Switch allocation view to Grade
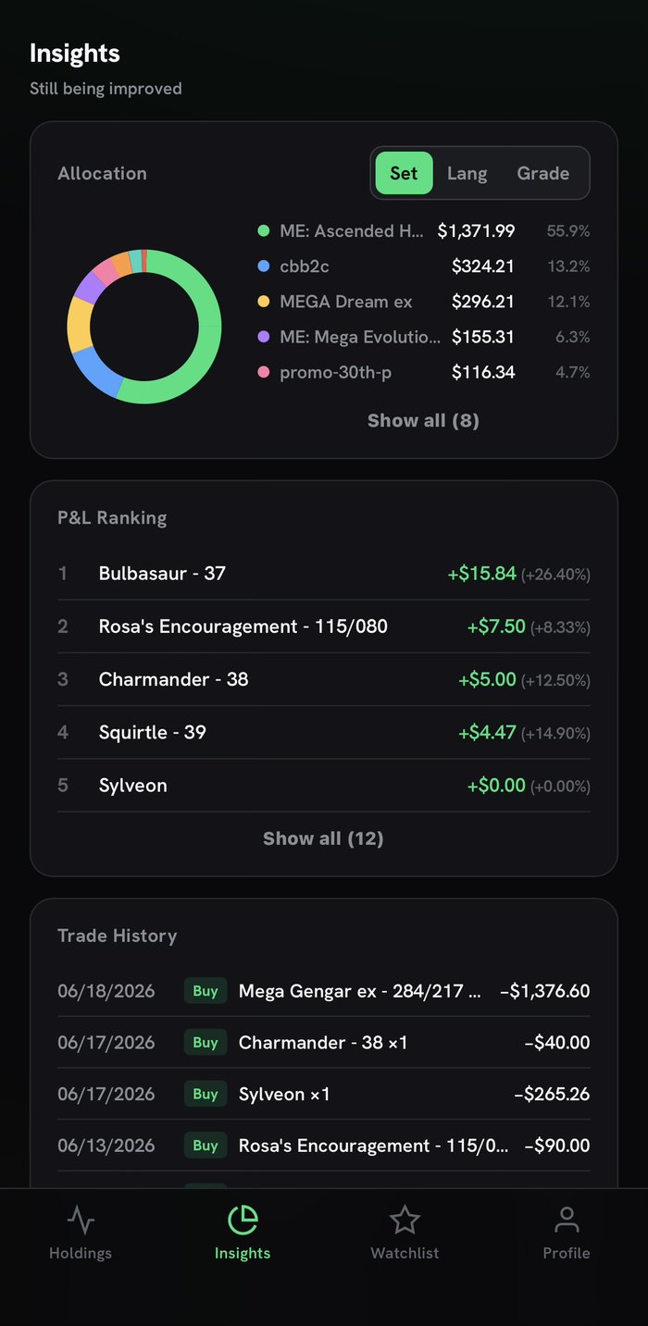Viewport: 648px width, 1326px height. pyautogui.click(x=542, y=173)
